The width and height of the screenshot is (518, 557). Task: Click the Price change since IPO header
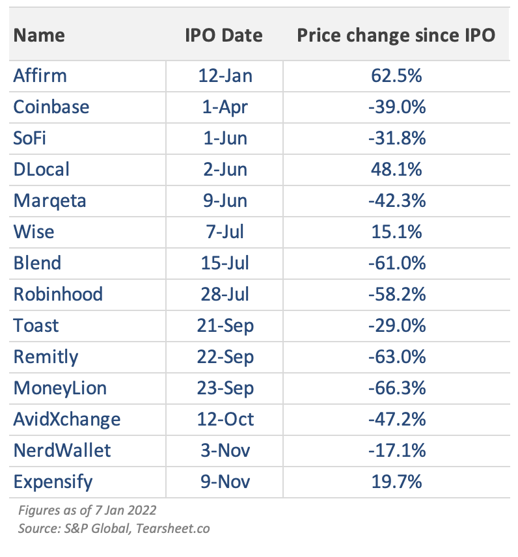[x=396, y=35]
